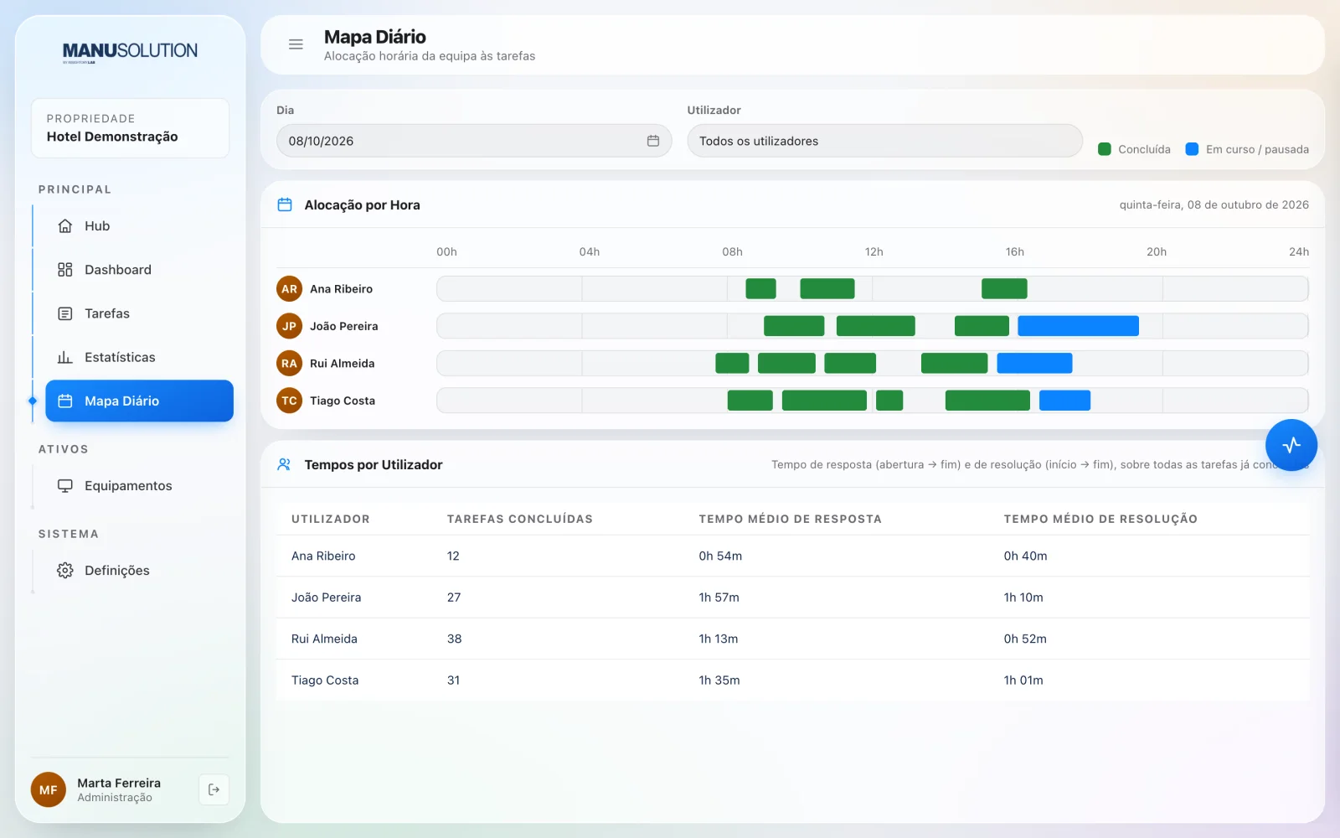Click the ManuSolution logo
Screen dimensions: 1340x838
pyautogui.click(x=130, y=52)
